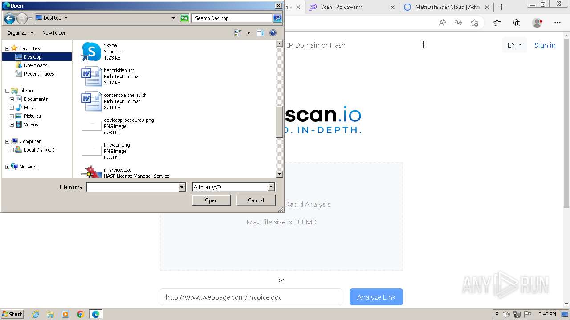Screen dimensions: 570x320
Task: Click the file list scrollbar thumb
Action: 280,122
